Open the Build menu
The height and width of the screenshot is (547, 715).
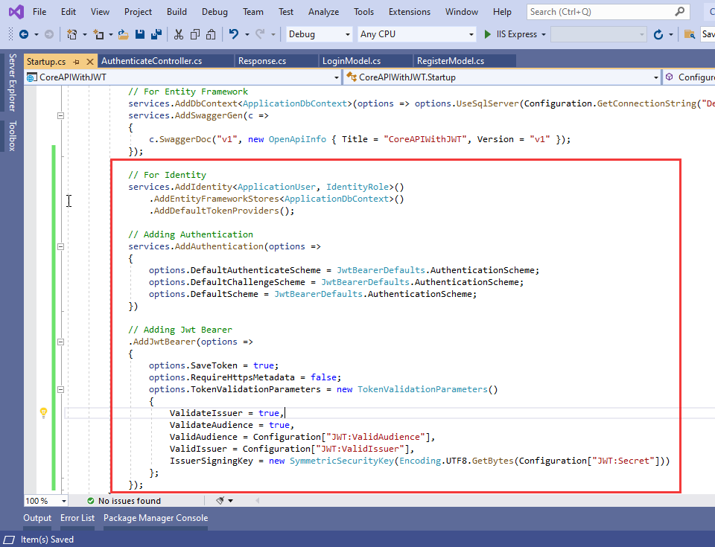tap(177, 12)
